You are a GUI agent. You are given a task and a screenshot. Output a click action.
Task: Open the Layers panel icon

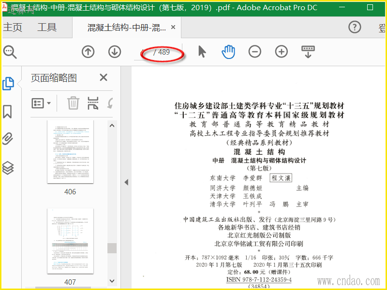(8, 168)
